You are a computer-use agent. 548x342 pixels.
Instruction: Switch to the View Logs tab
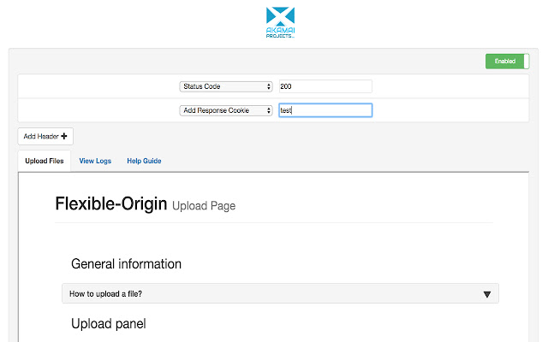point(95,161)
